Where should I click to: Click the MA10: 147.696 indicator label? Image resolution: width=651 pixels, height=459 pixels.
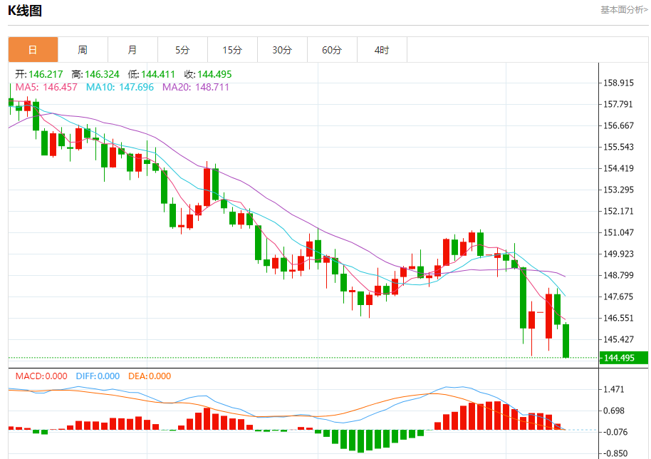[120, 87]
